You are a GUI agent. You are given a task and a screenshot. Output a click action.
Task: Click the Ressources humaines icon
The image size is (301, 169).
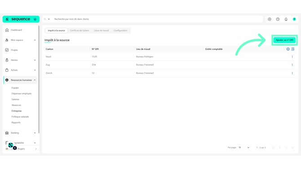(7, 80)
